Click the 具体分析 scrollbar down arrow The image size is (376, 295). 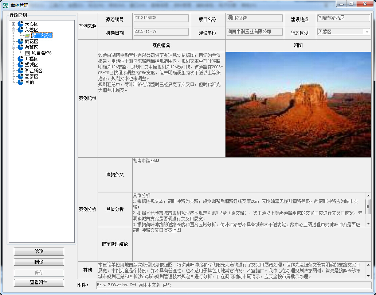pos(368,224)
